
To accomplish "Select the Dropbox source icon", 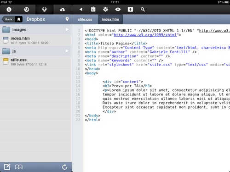I will (44, 10).
